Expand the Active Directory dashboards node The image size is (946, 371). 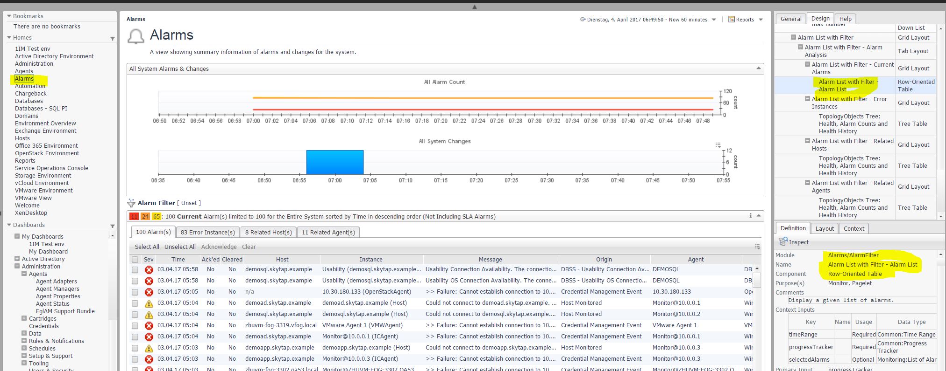(x=17, y=259)
